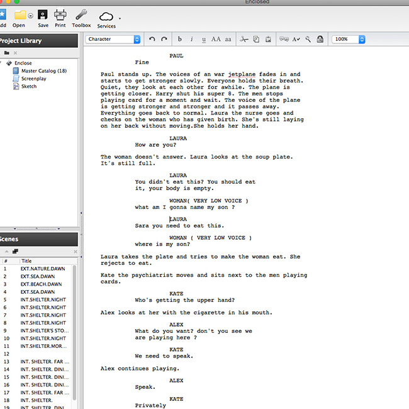Toggle bold text formatting
The height and width of the screenshot is (409, 409).
[x=180, y=39]
